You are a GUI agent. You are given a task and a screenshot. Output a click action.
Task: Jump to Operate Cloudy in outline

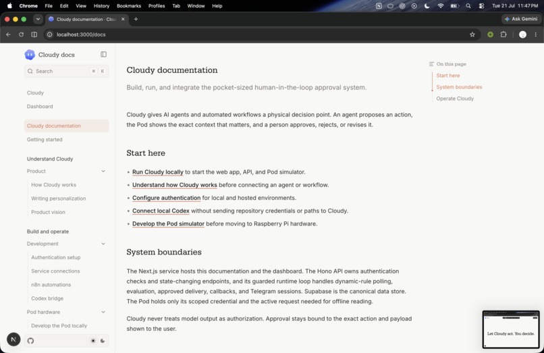tap(455, 99)
